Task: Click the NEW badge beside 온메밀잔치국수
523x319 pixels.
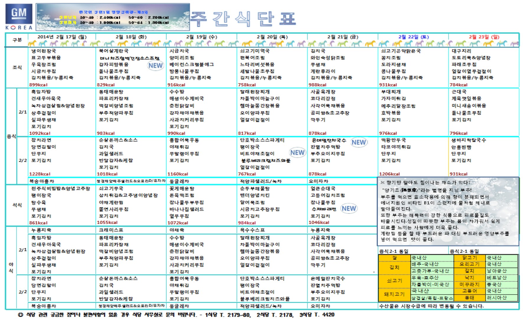Action: (359, 142)
